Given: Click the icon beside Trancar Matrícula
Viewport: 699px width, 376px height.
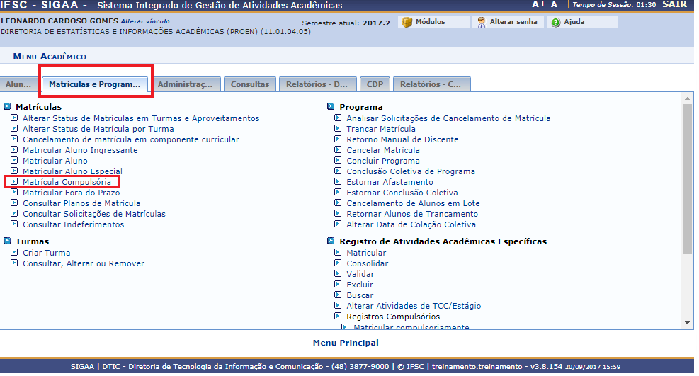Looking at the screenshot, I should click(338, 129).
